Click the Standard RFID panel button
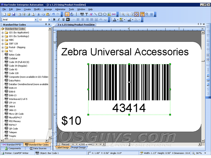The width and height of the screenshot is (211, 158). [12, 145]
